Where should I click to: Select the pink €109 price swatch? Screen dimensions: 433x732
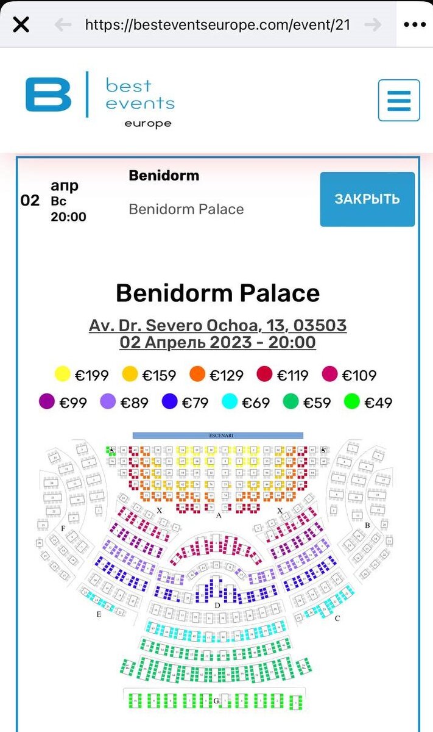pos(329,375)
